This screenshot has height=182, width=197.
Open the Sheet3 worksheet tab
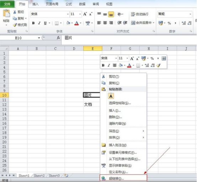click(x=54, y=176)
